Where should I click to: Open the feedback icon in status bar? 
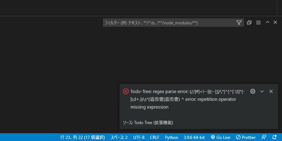tap(263, 137)
